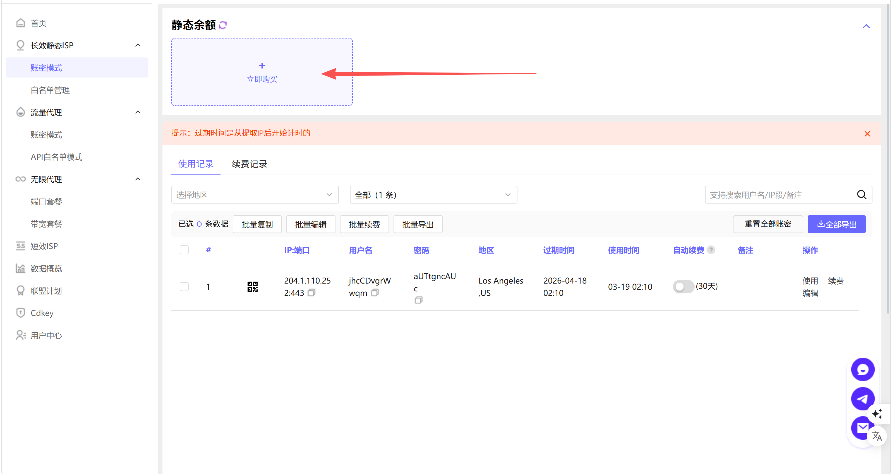Click the refresh icon beside 静态余额
The image size is (892, 474).
[223, 25]
